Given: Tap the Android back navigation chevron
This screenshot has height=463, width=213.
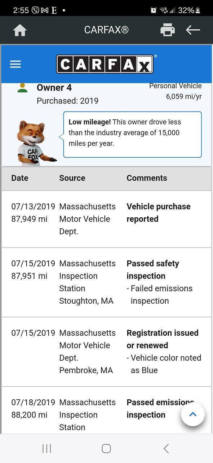Looking at the screenshot, I should [x=166, y=449].
